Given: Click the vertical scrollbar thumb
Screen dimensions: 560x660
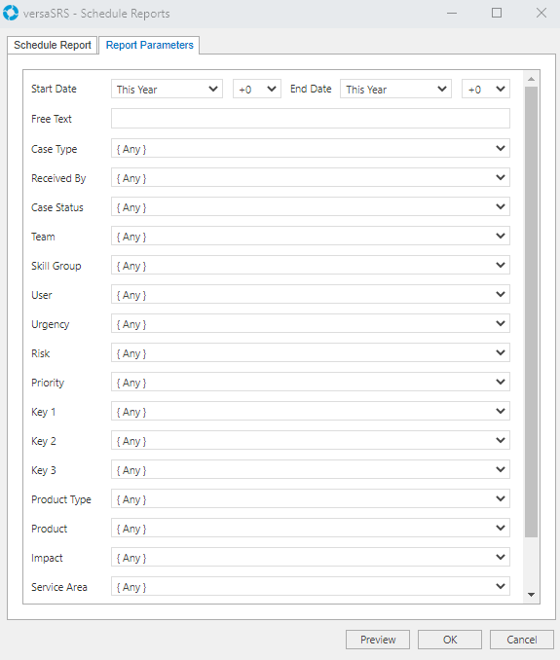Looking at the screenshot, I should pyautogui.click(x=532, y=312).
